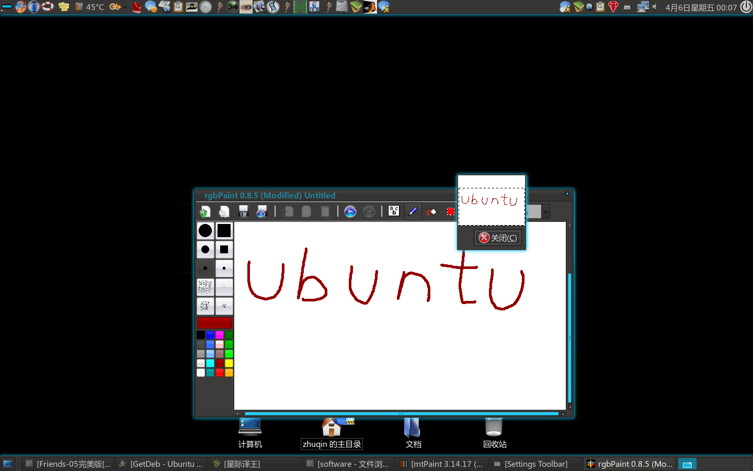Choose the largest square brush
The width and height of the screenshot is (753, 471).
(224, 230)
